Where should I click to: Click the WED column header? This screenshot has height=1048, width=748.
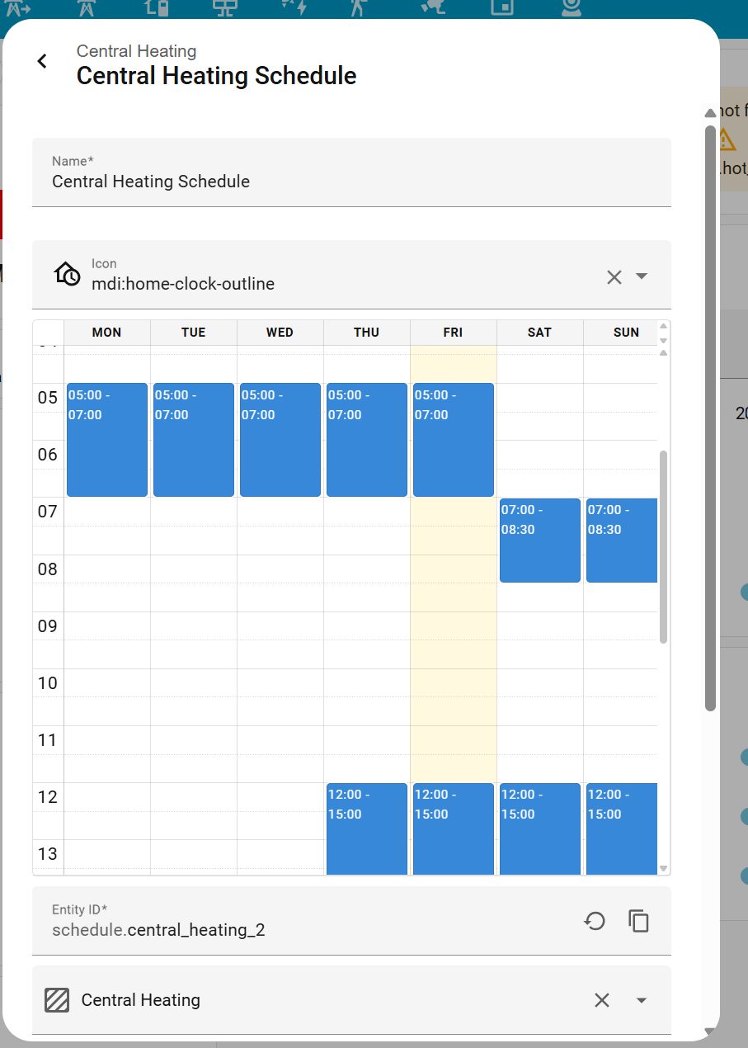280,333
